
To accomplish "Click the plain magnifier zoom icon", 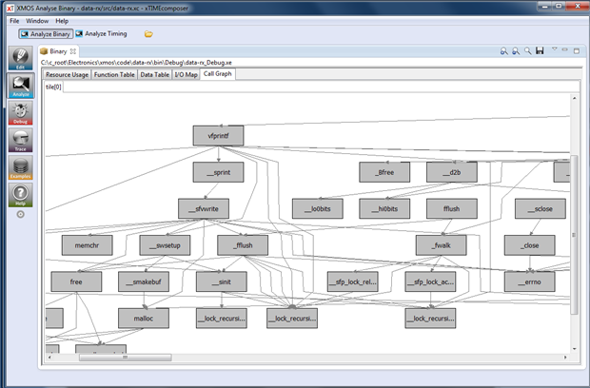I will pos(528,50).
